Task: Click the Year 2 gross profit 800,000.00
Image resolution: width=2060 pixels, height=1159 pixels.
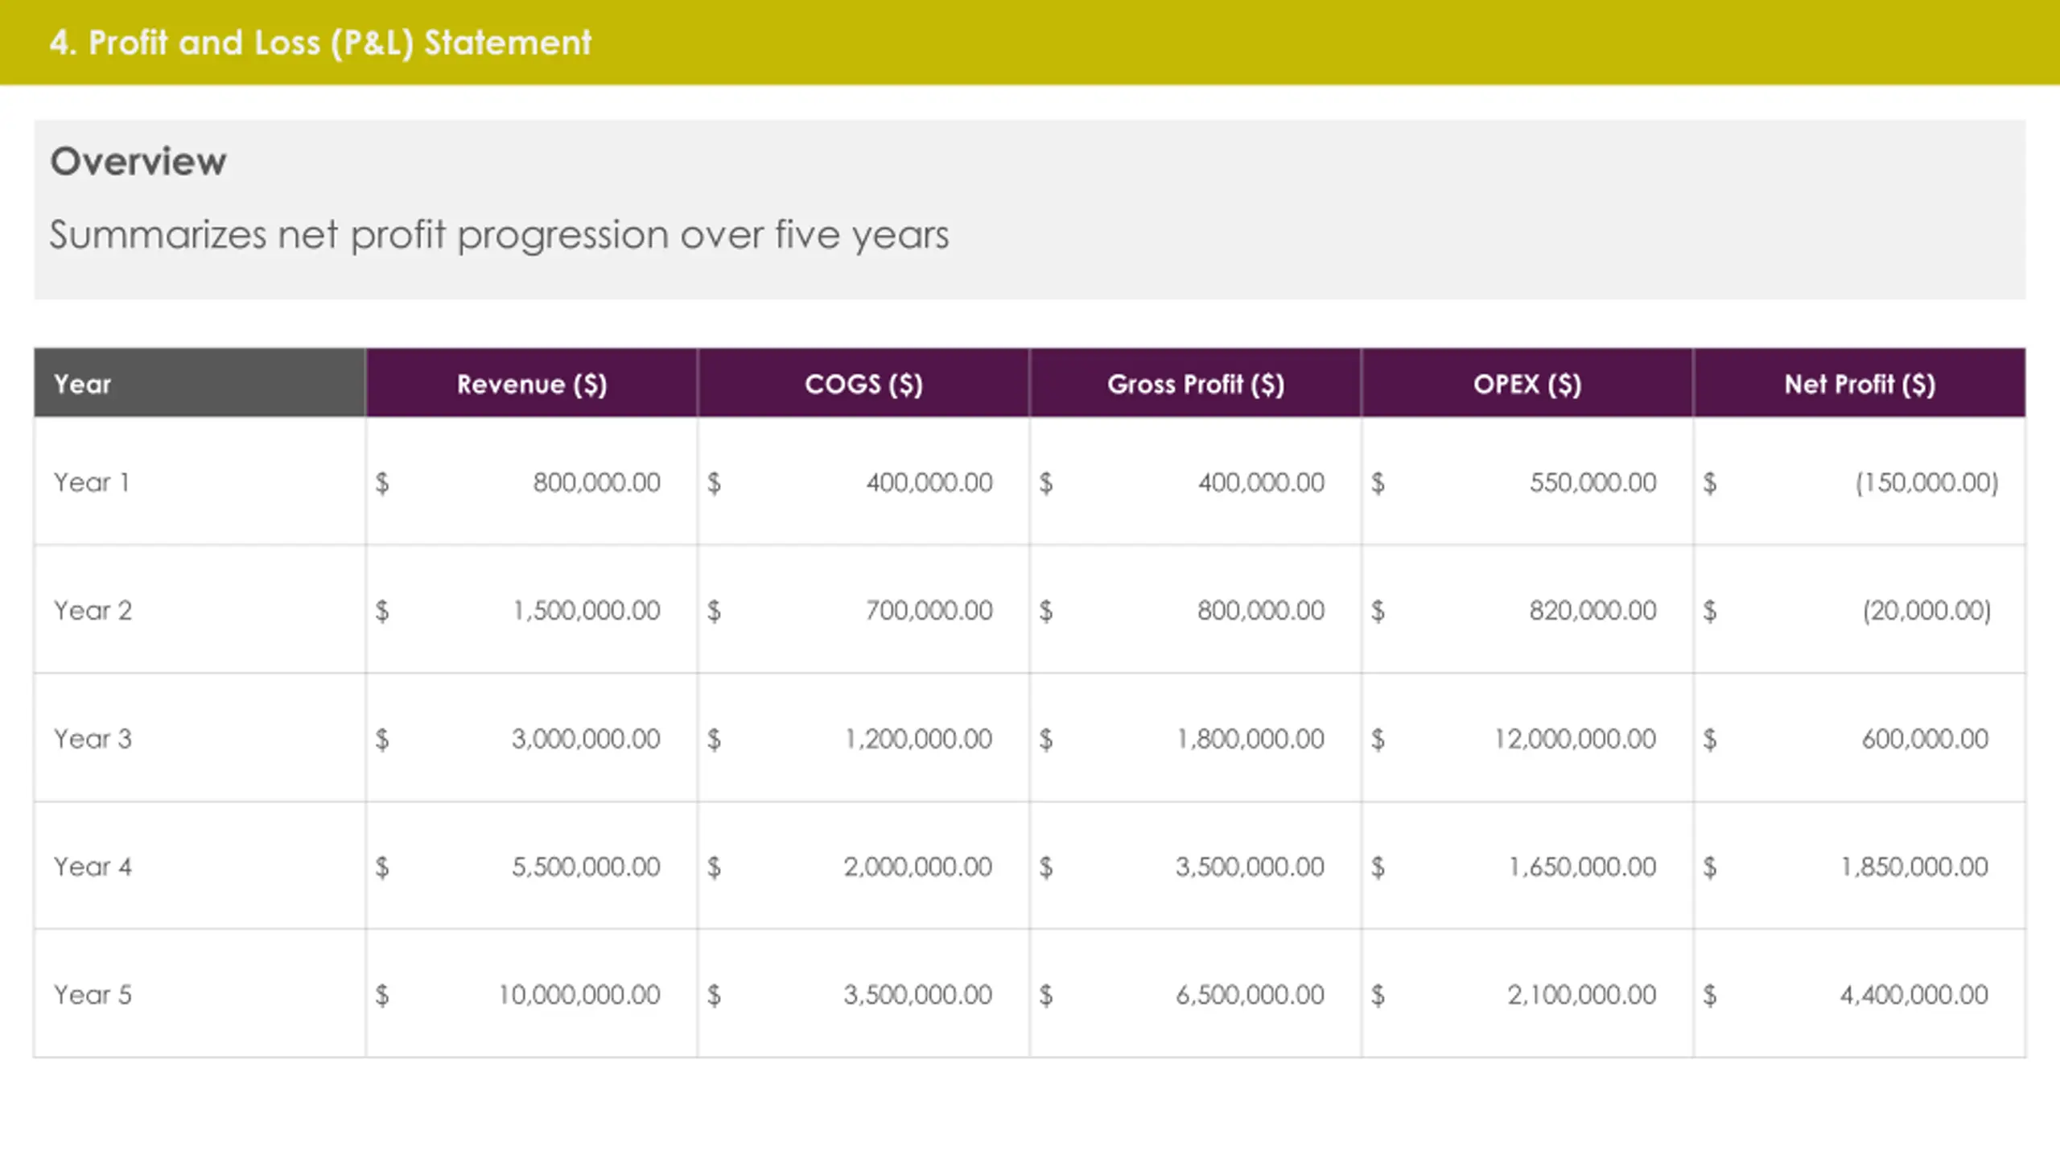Action: [1260, 610]
